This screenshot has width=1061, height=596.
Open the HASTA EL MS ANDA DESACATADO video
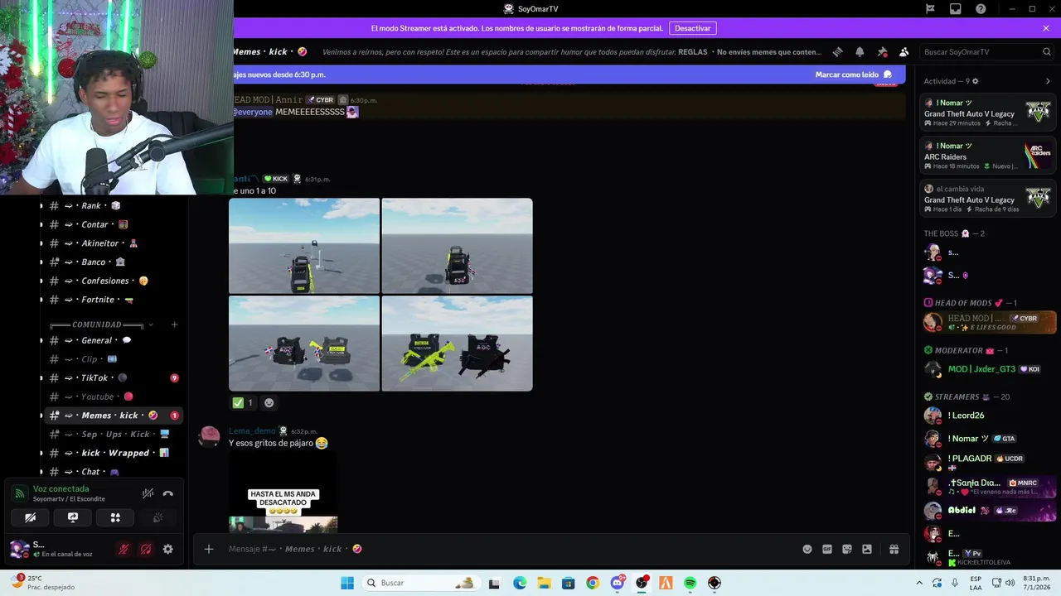[283, 493]
